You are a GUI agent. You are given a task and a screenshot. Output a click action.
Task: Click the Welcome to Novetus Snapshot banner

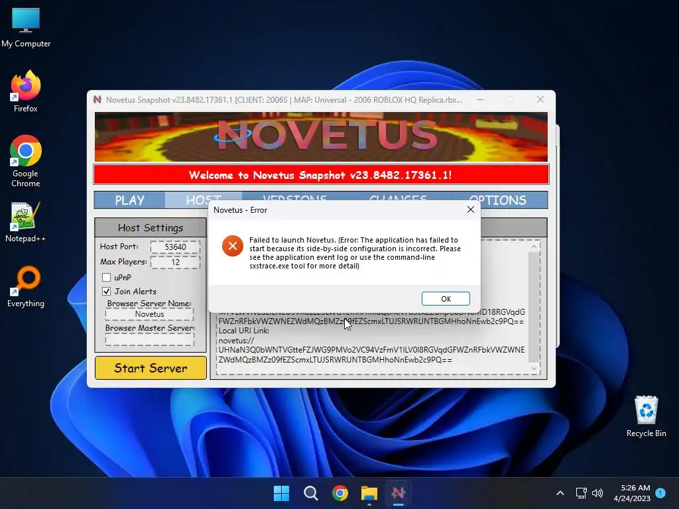tap(321, 175)
